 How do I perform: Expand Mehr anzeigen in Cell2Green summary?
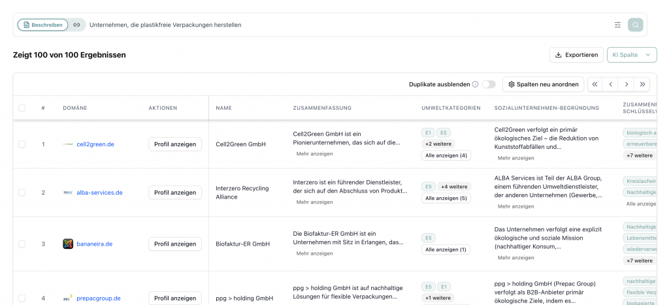[x=314, y=154]
